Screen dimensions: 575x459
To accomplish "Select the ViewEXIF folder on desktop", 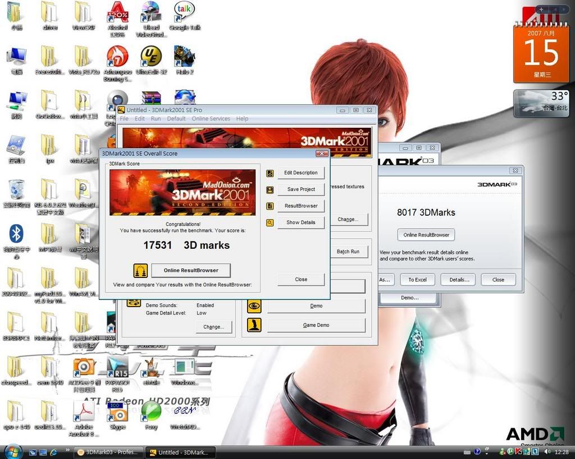I will pos(84,16).
